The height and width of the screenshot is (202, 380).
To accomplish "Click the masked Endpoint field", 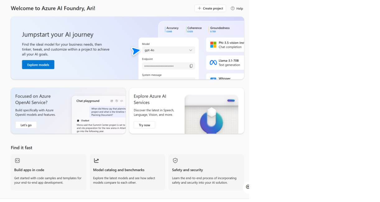I will pyautogui.click(x=169, y=66).
